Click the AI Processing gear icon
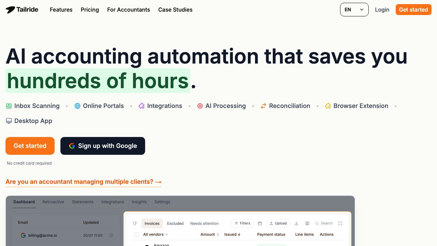Image resolution: width=437 pixels, height=246 pixels. [200, 106]
